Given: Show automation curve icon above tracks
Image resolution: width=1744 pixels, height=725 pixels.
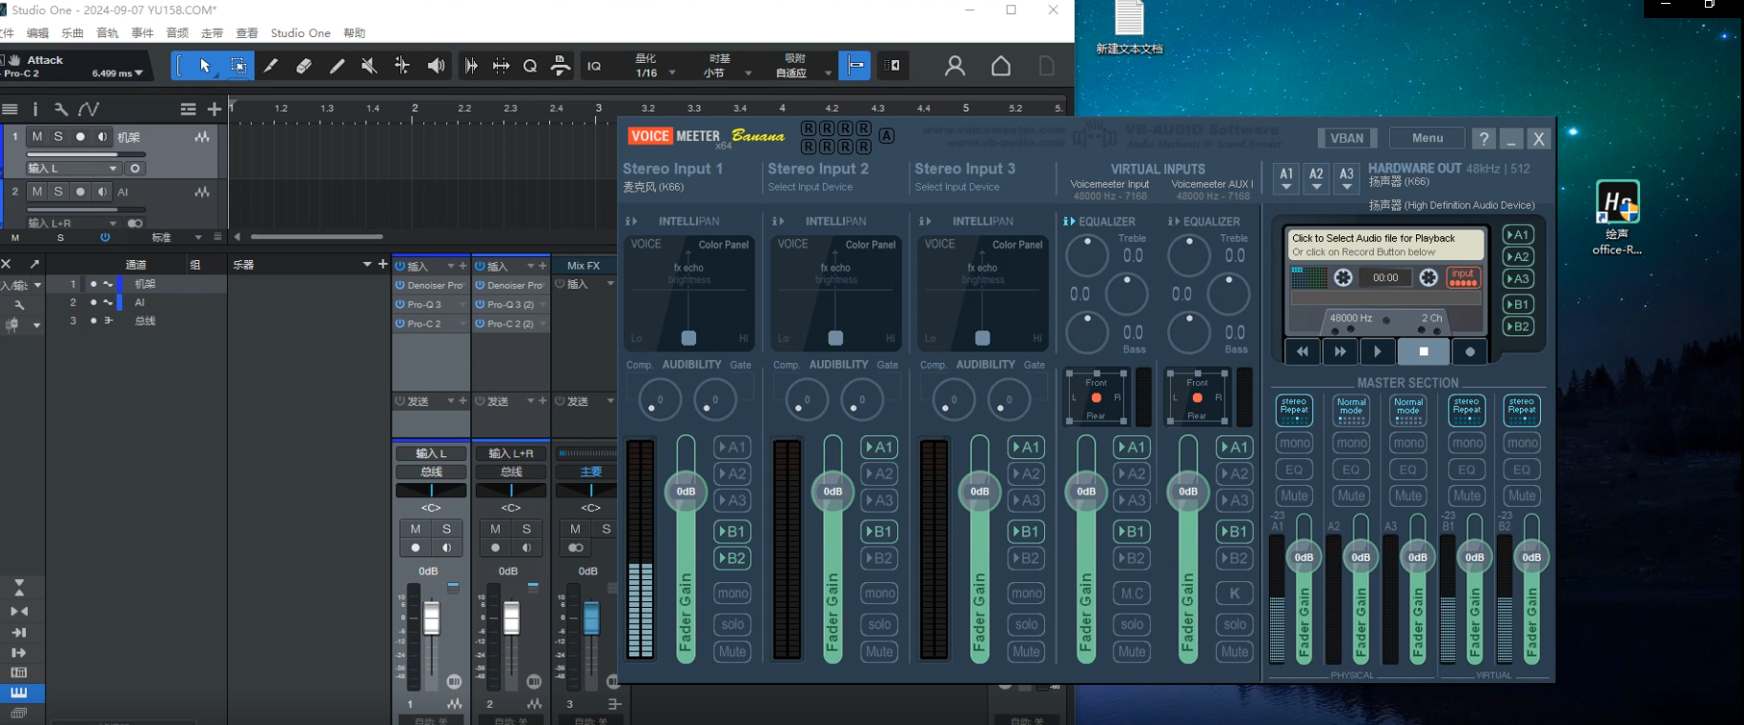Looking at the screenshot, I should point(89,110).
